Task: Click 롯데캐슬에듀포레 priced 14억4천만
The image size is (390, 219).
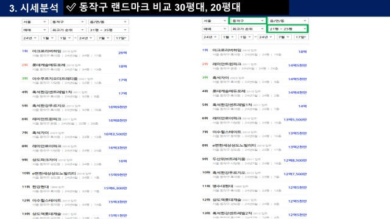Action: [x=229, y=91]
